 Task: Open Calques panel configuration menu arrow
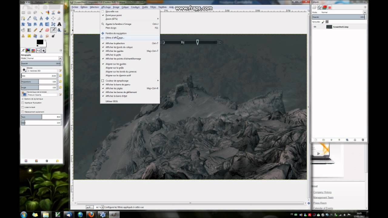click(x=365, y=7)
